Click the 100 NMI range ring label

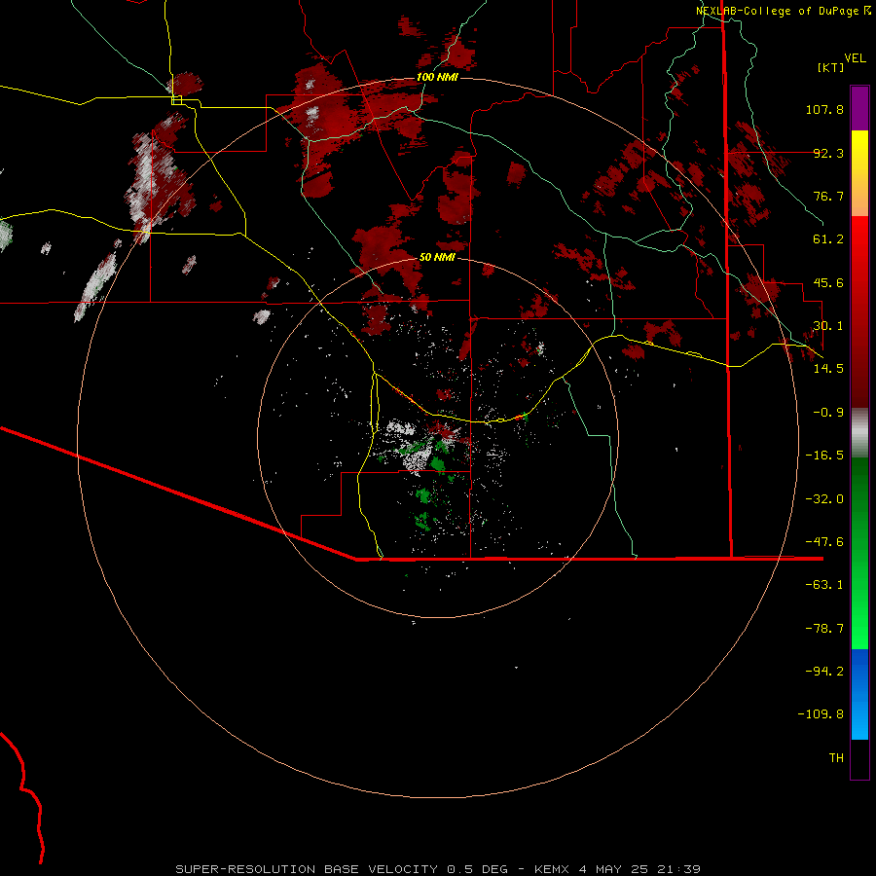click(437, 77)
